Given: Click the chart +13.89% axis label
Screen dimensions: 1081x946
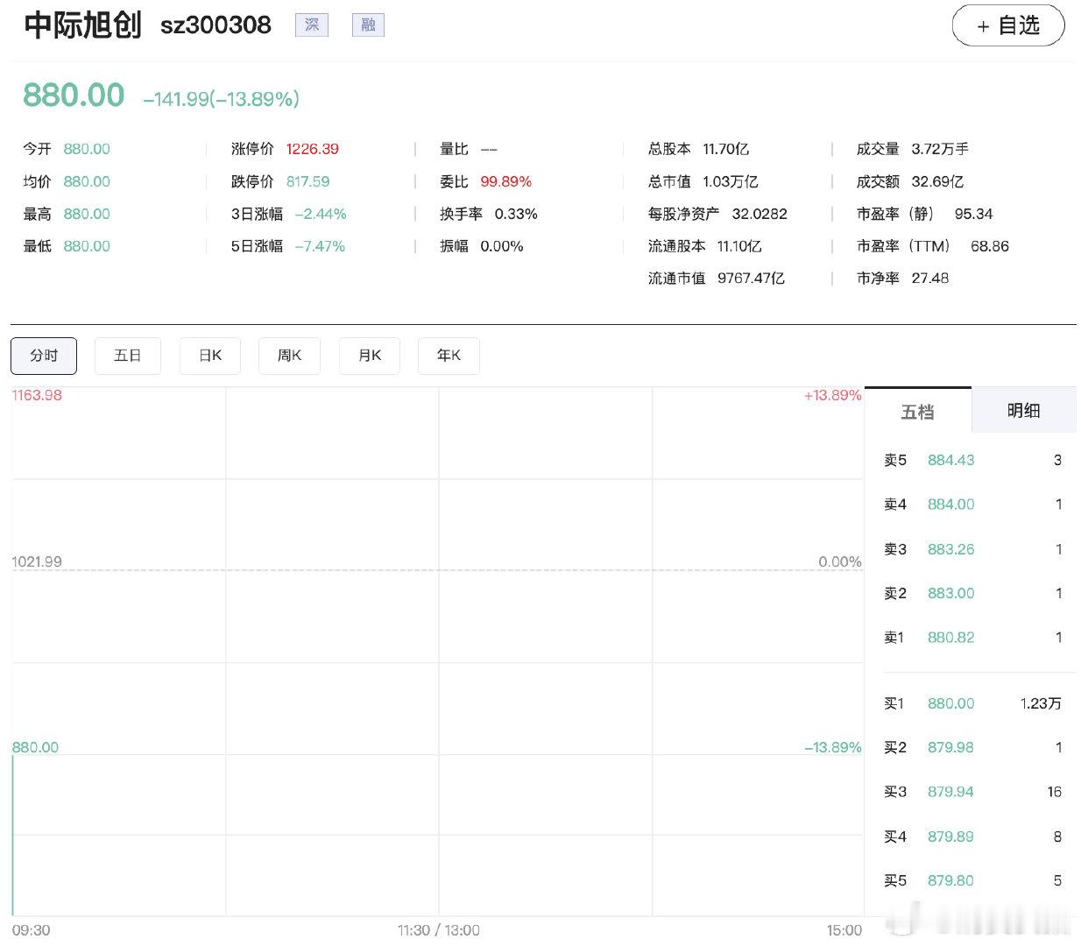Looking at the screenshot, I should pyautogui.click(x=833, y=395).
